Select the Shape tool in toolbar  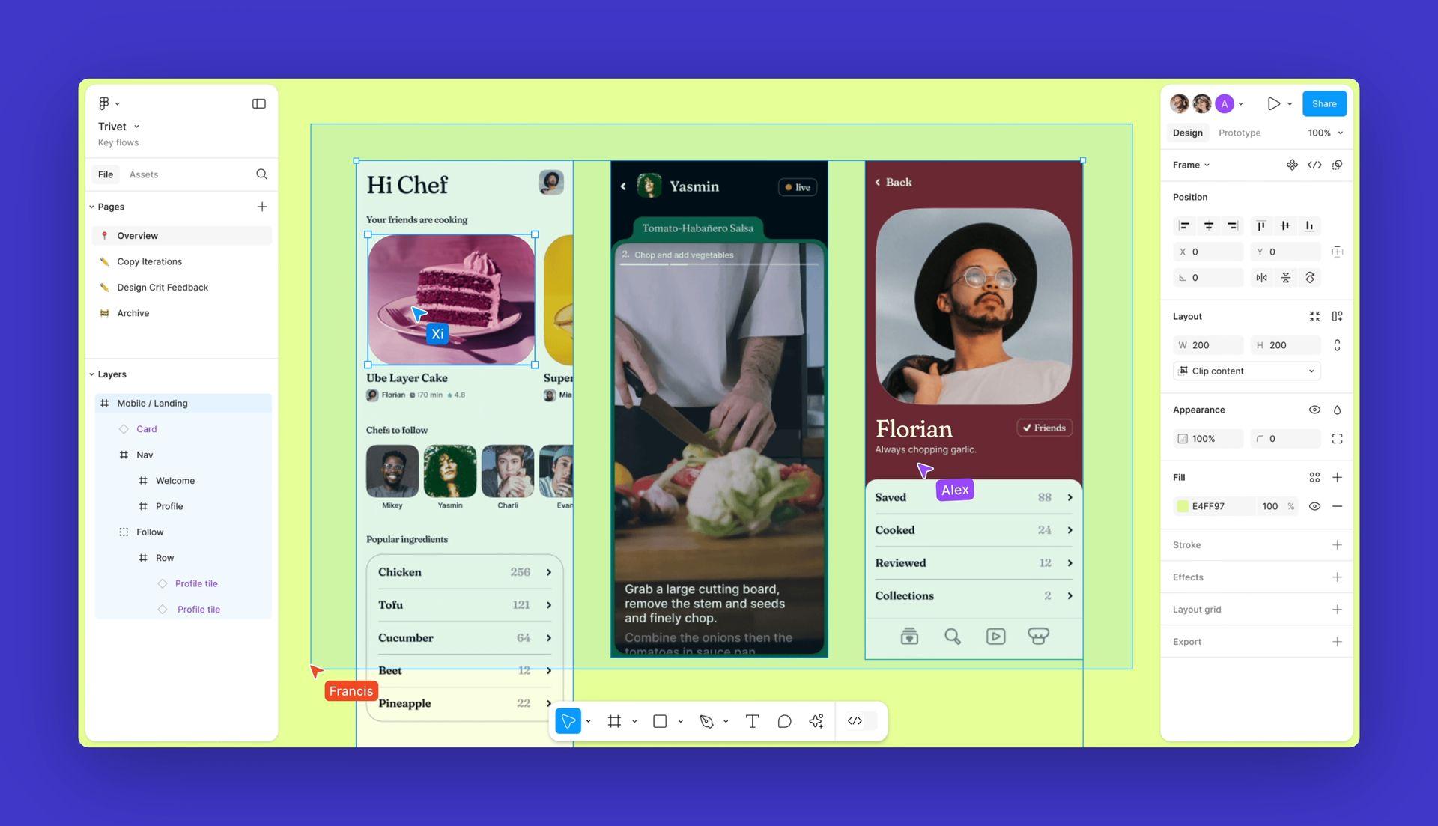(x=660, y=720)
